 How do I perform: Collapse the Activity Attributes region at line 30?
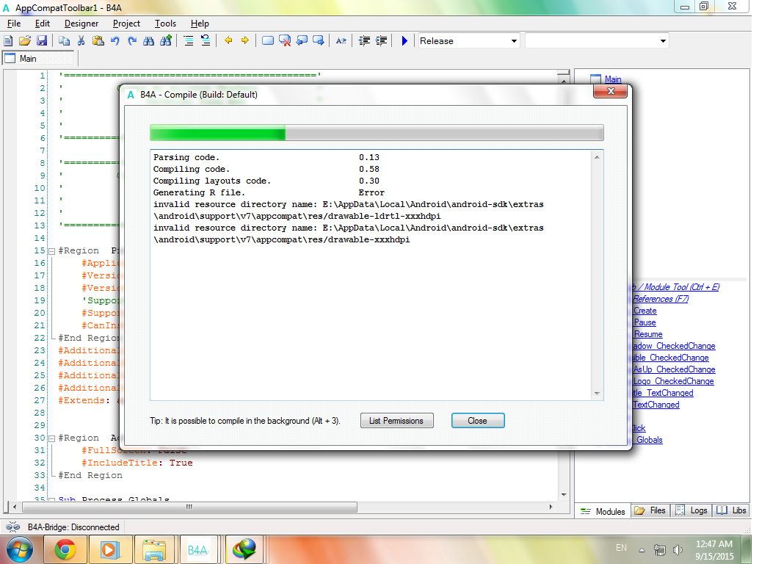click(51, 438)
